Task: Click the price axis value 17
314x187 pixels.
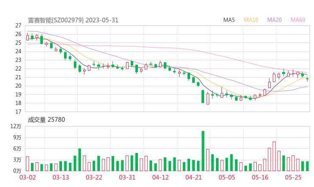Action: (18, 112)
